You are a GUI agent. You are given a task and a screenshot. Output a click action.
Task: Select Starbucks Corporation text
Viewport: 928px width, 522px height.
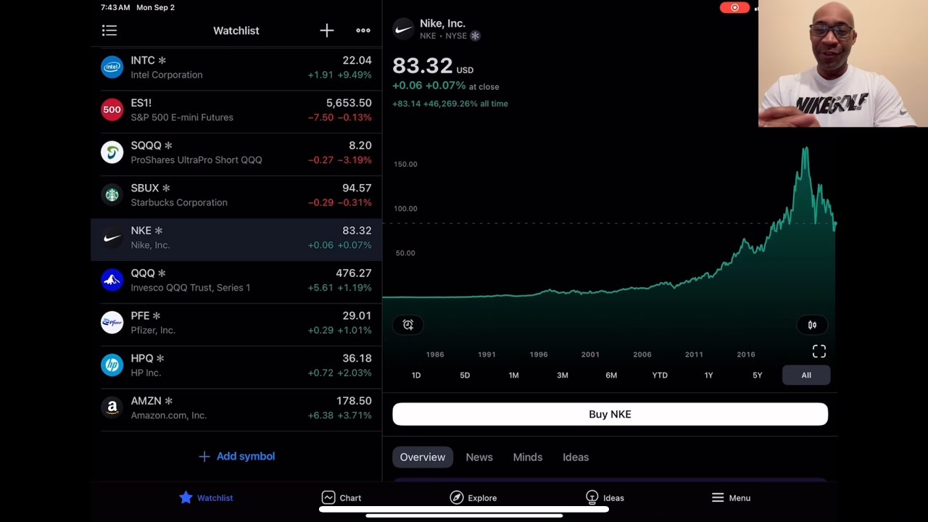179,202
